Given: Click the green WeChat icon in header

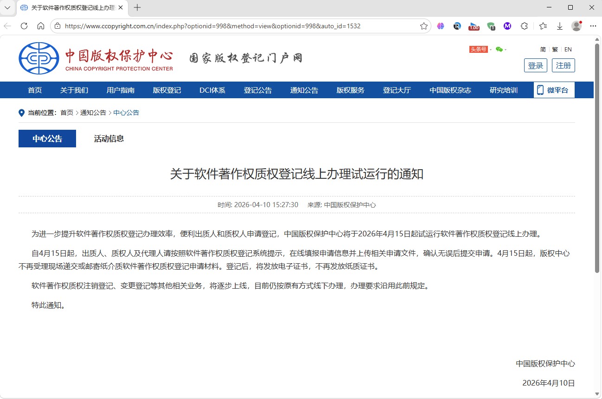Looking at the screenshot, I should (x=499, y=50).
